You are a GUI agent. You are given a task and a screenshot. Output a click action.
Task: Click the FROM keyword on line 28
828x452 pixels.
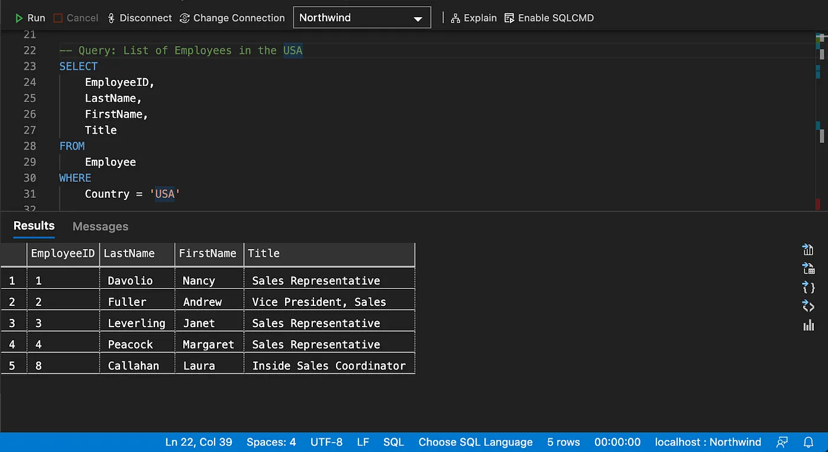[x=72, y=146]
